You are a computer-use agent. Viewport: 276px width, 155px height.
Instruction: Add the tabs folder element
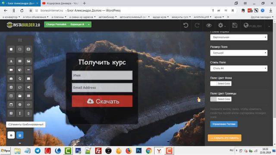(x=20, y=96)
